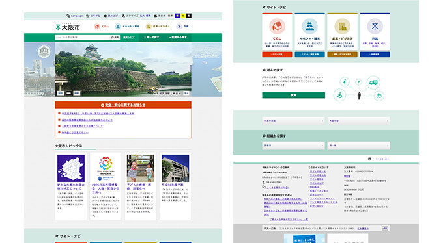
Task: Open first dropdown under 組織から探す heading
Action: click(293, 146)
